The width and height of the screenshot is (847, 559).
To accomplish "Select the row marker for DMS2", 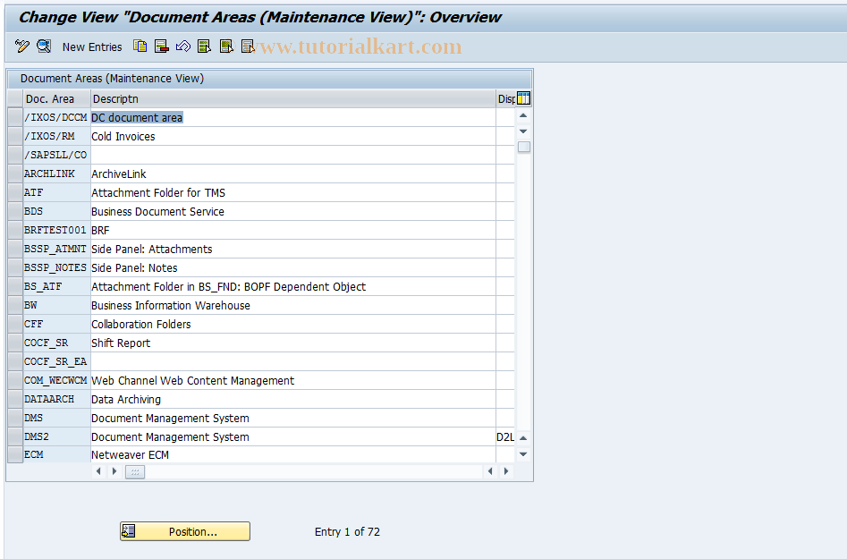I will (x=13, y=436).
